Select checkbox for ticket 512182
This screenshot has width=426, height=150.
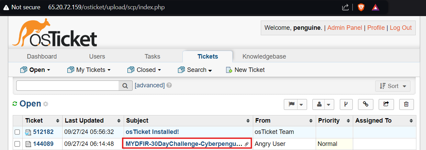click(17, 132)
